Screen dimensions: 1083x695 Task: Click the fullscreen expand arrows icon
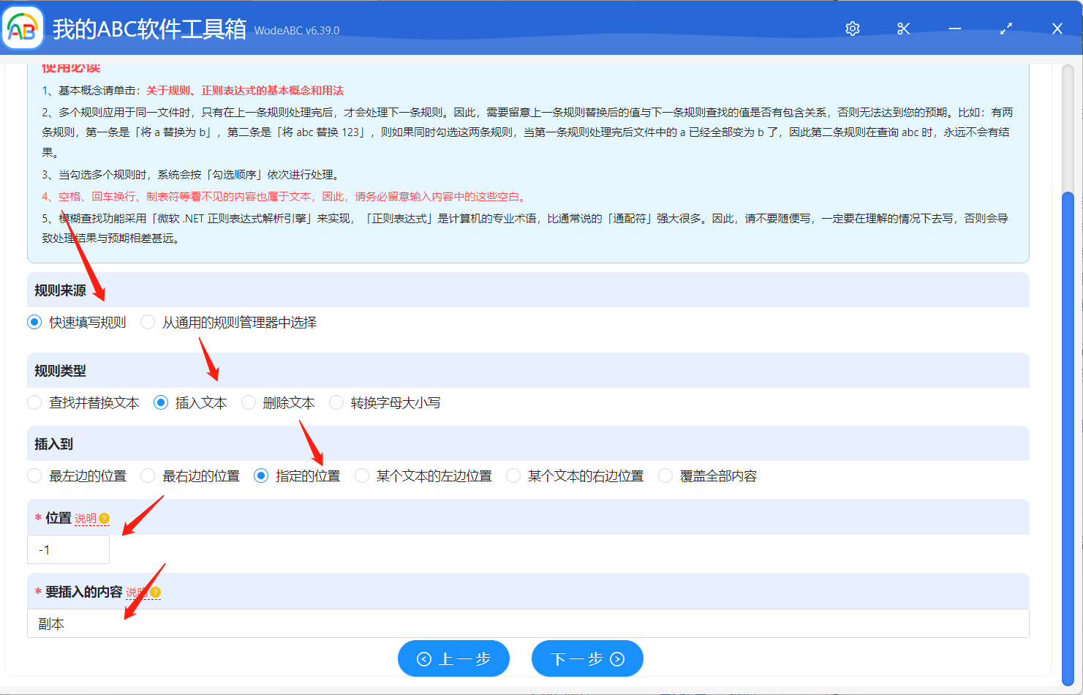click(x=1006, y=29)
